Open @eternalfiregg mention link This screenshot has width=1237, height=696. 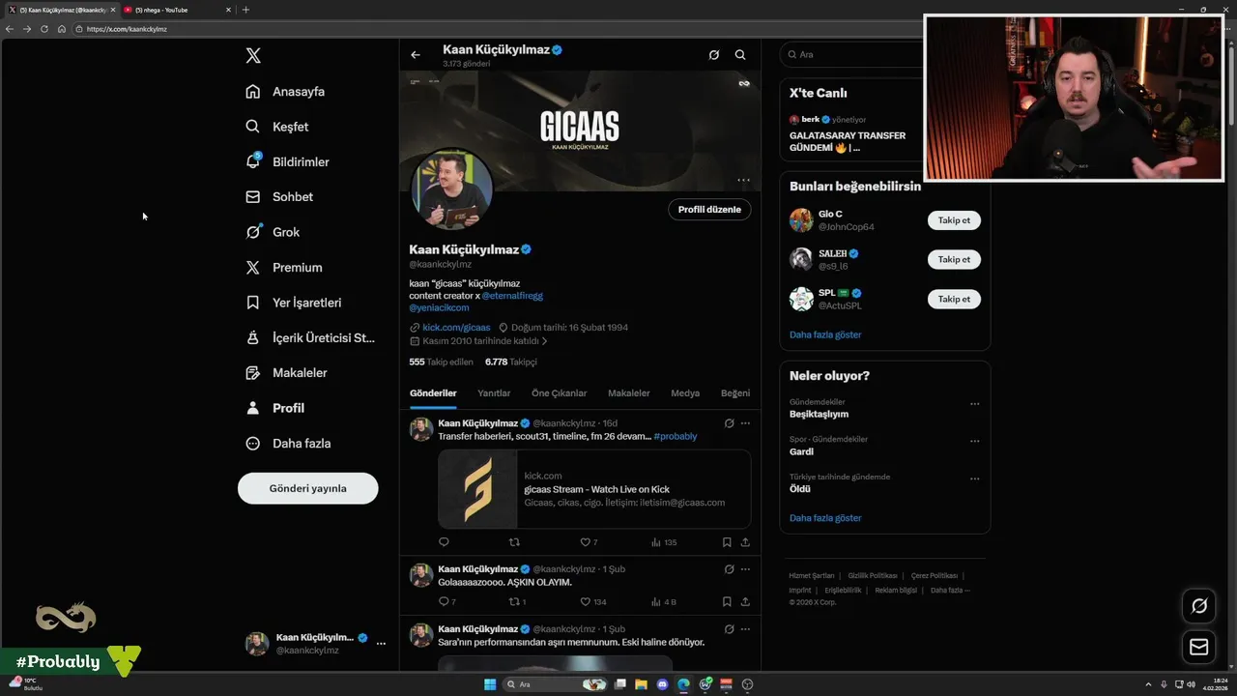(512, 296)
